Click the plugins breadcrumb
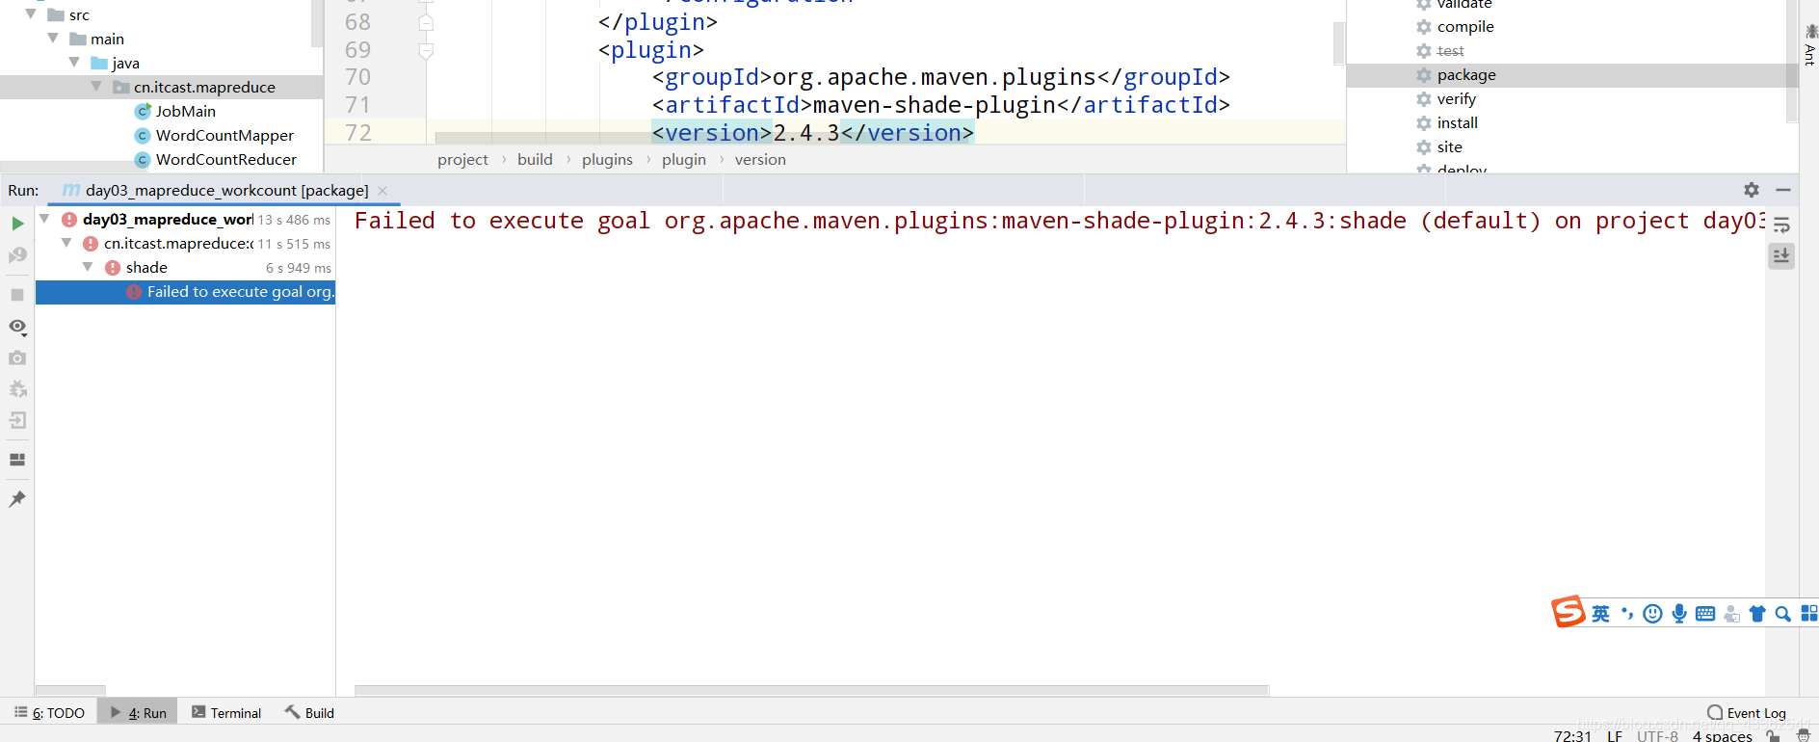 tap(607, 160)
